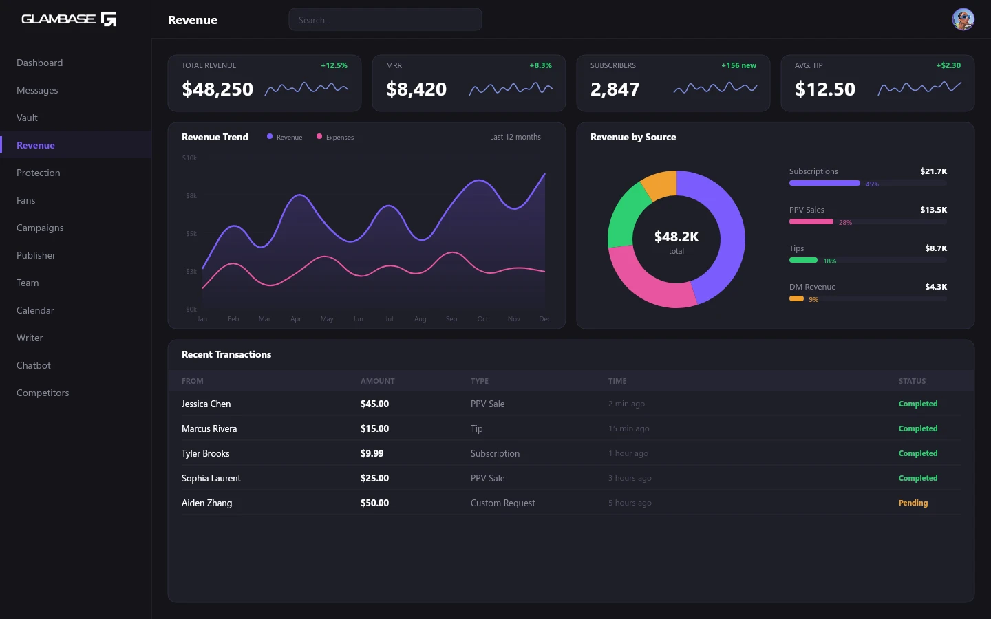
Task: Toggle the Expenses legend dot
Action: tap(319, 137)
